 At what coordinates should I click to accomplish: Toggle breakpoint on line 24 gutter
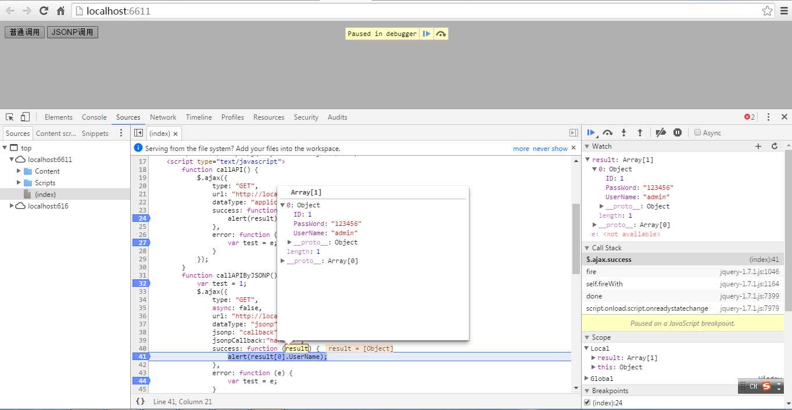[141, 218]
